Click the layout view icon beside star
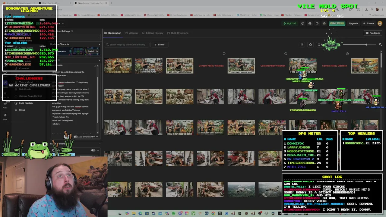 click(302, 45)
